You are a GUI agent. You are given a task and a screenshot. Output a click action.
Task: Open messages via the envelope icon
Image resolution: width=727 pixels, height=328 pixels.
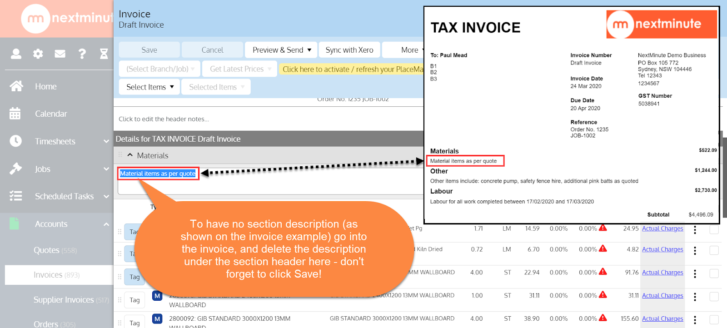(60, 54)
